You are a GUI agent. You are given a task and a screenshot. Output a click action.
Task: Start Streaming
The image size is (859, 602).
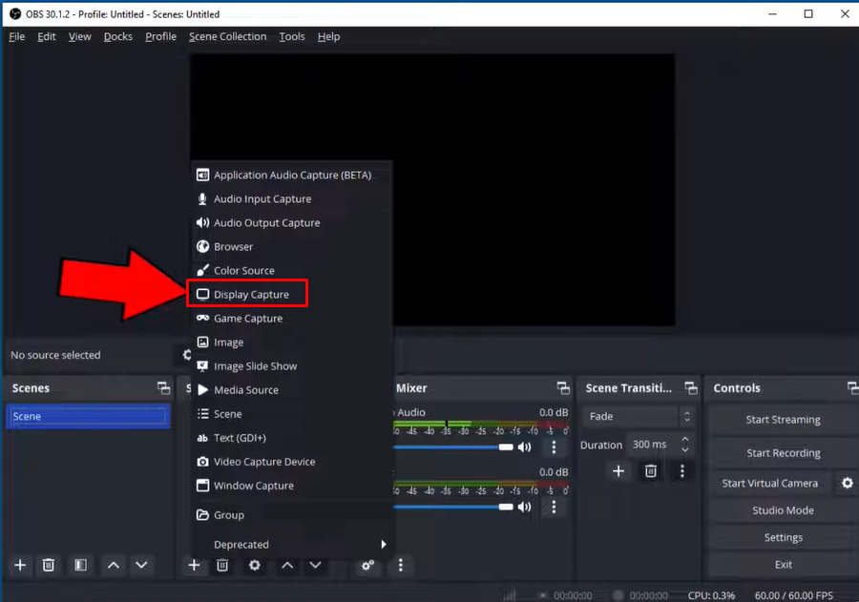pyautogui.click(x=782, y=419)
